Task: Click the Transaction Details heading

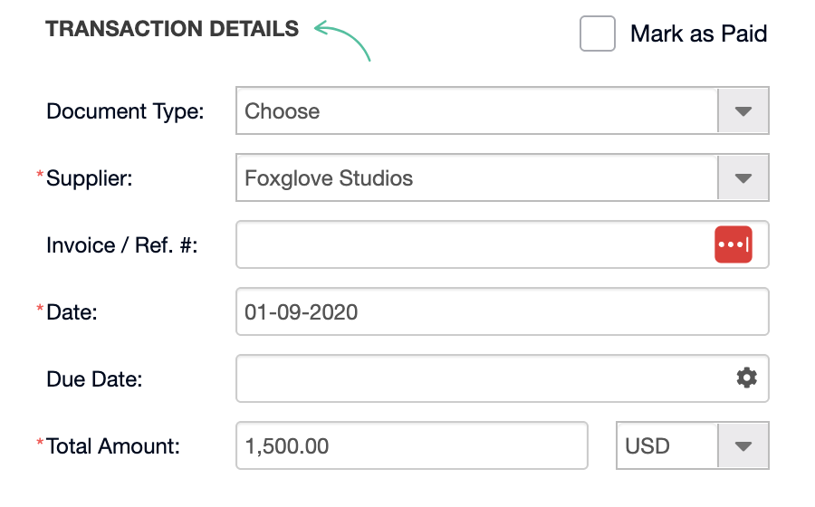Action: (x=172, y=29)
